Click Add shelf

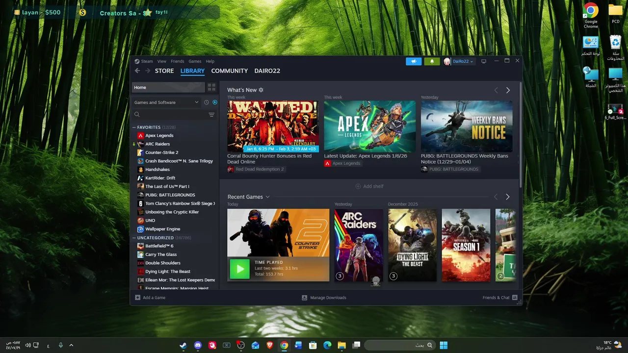tap(369, 186)
